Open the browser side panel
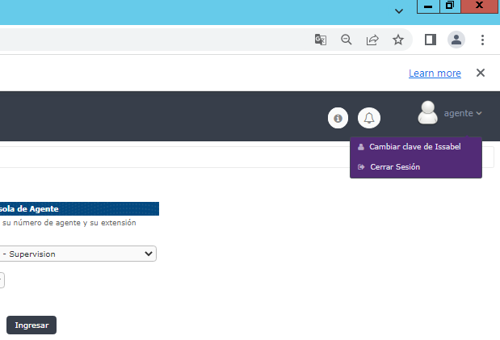500x340 pixels. coord(431,40)
